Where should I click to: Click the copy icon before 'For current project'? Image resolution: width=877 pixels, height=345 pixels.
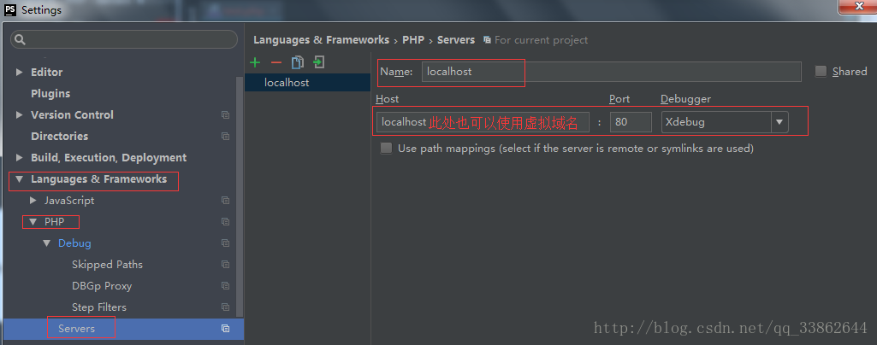tap(487, 40)
